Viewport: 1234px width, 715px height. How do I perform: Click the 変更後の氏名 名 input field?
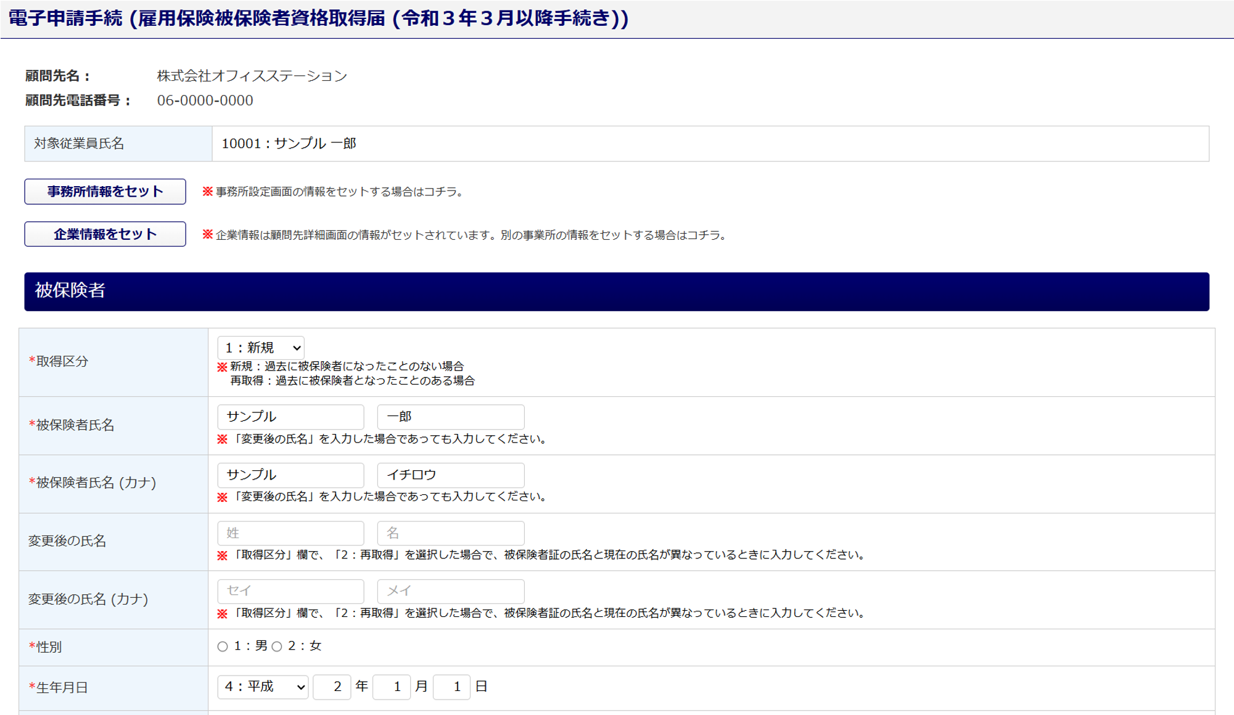tap(451, 533)
